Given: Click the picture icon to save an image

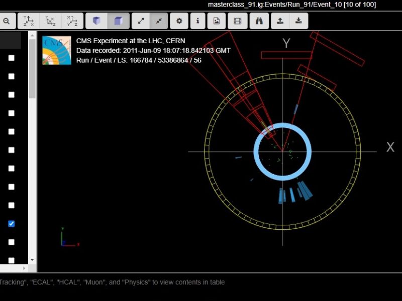Looking at the screenshot, I should tap(217, 21).
